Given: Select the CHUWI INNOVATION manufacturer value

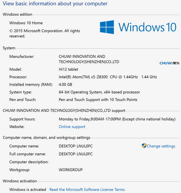Looking at the screenshot, I should click(89, 59).
